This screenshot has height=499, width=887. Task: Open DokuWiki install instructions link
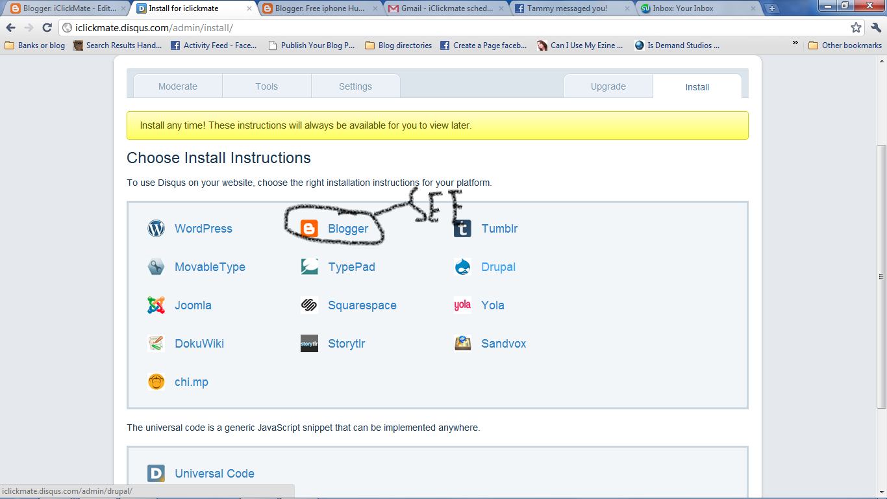[199, 344]
